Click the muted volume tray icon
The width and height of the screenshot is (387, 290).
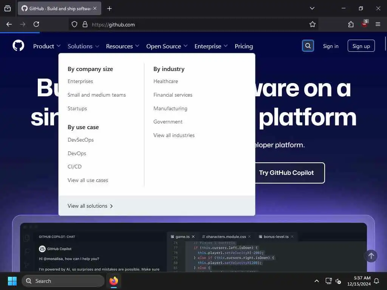(x=338, y=281)
